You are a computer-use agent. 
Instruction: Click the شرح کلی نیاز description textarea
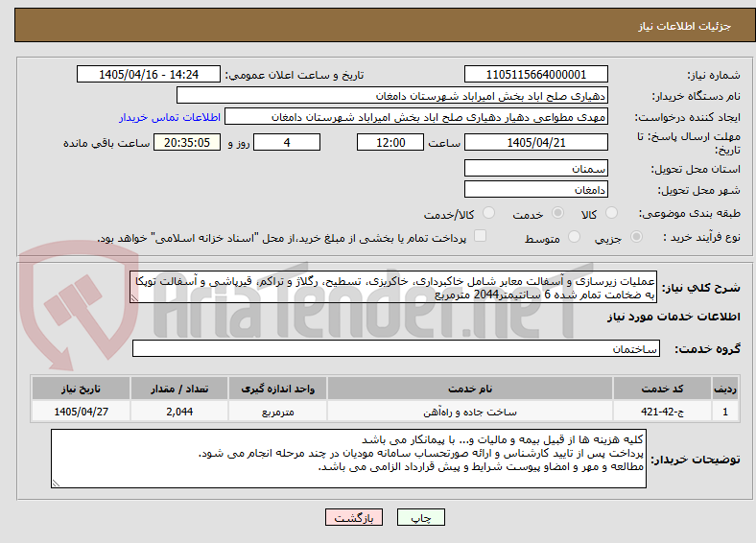(x=393, y=288)
